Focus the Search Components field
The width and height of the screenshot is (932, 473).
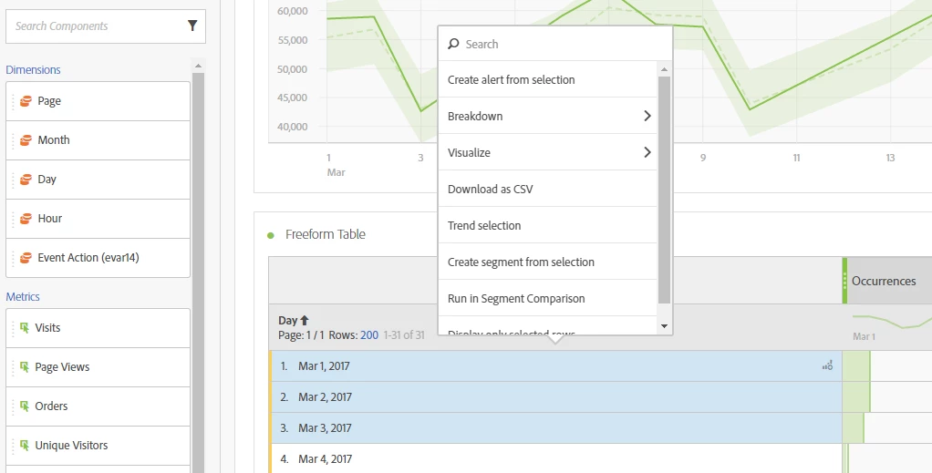pos(106,26)
